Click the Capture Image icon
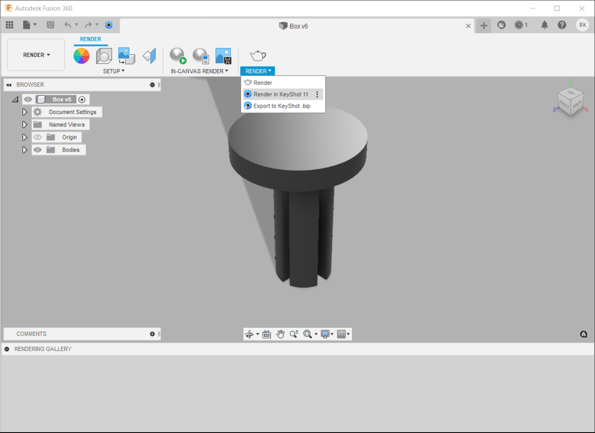595x433 pixels. [x=223, y=56]
